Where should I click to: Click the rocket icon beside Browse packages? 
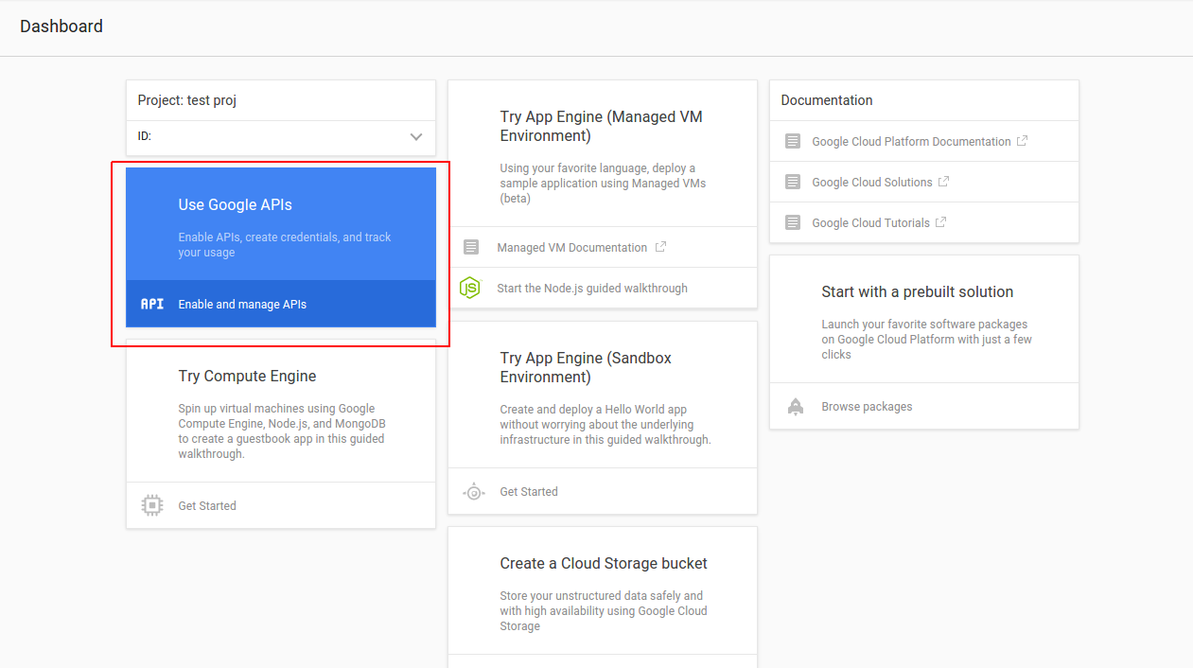(x=796, y=407)
